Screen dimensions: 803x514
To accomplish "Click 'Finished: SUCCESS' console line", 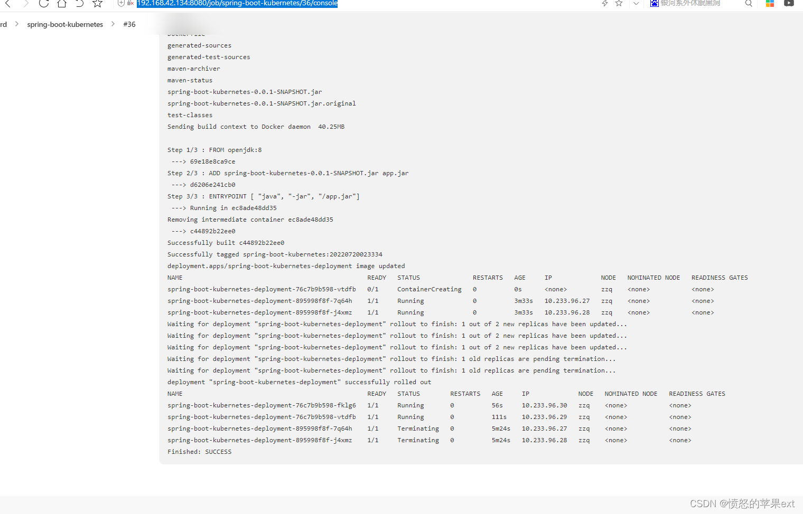I will click(x=199, y=452).
